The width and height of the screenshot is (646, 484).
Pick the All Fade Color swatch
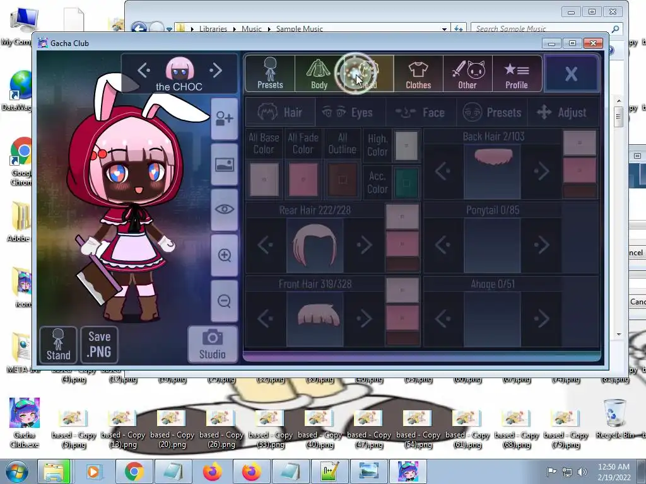coord(303,180)
